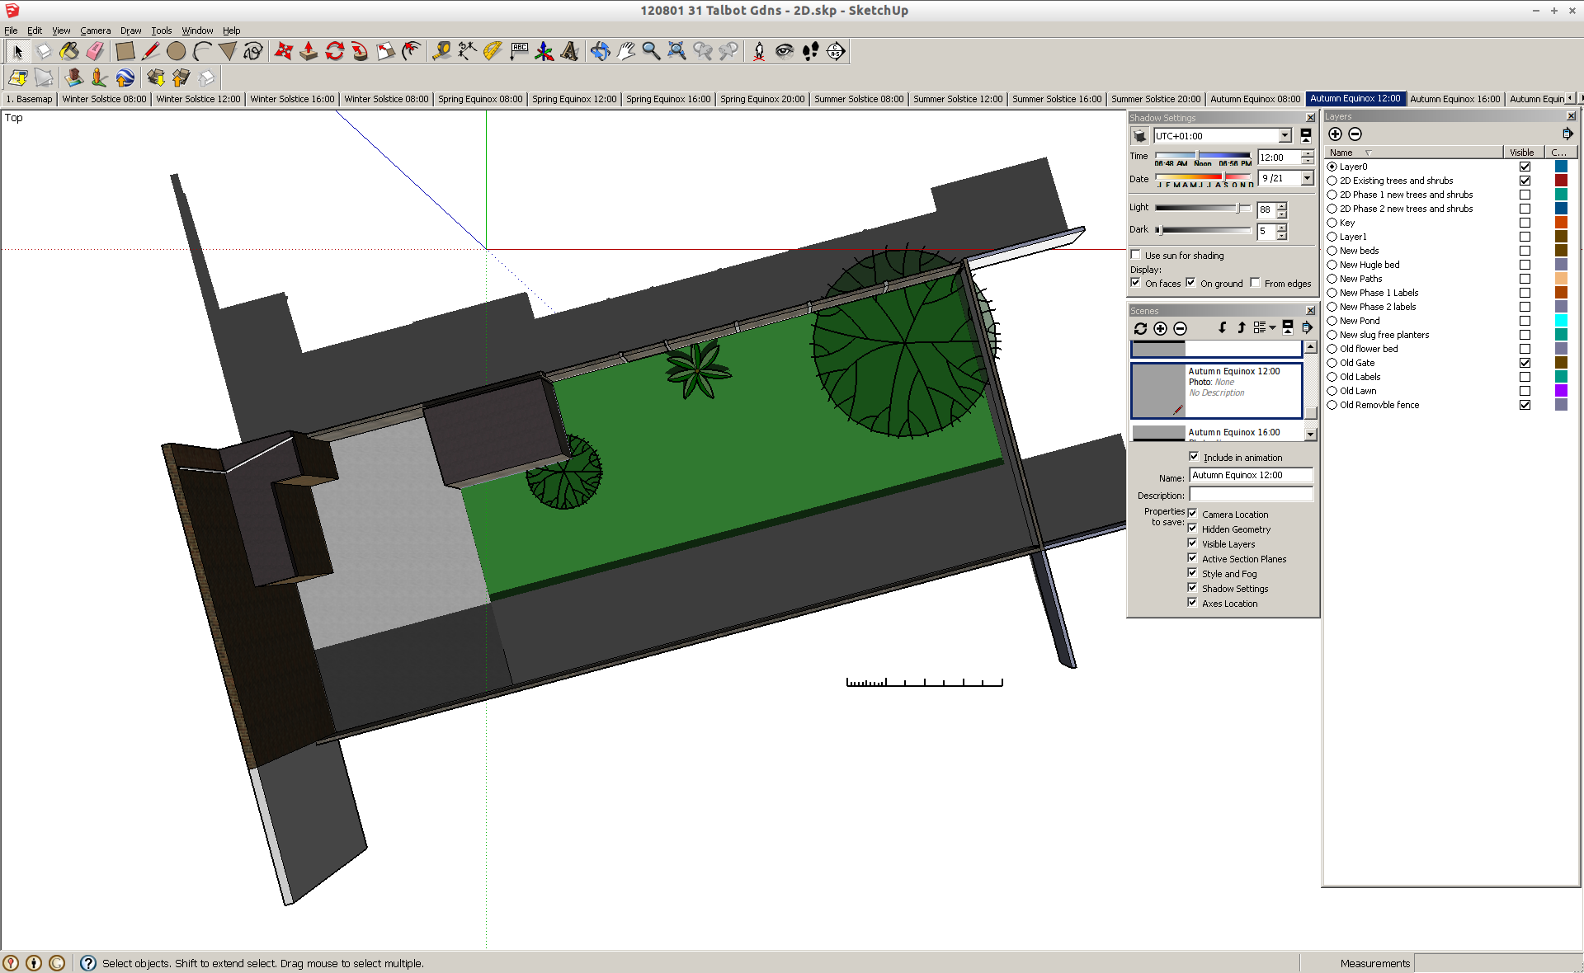1584x973 pixels.
Task: Activate the Tape Measure tool
Action: click(x=441, y=51)
